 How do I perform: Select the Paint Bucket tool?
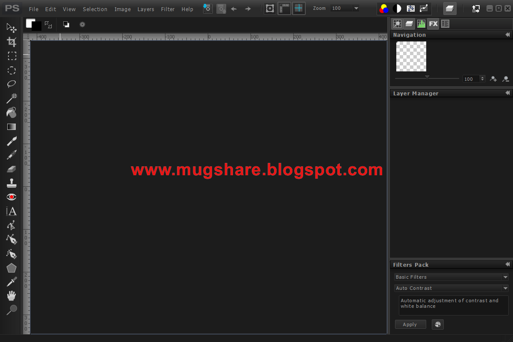12,112
